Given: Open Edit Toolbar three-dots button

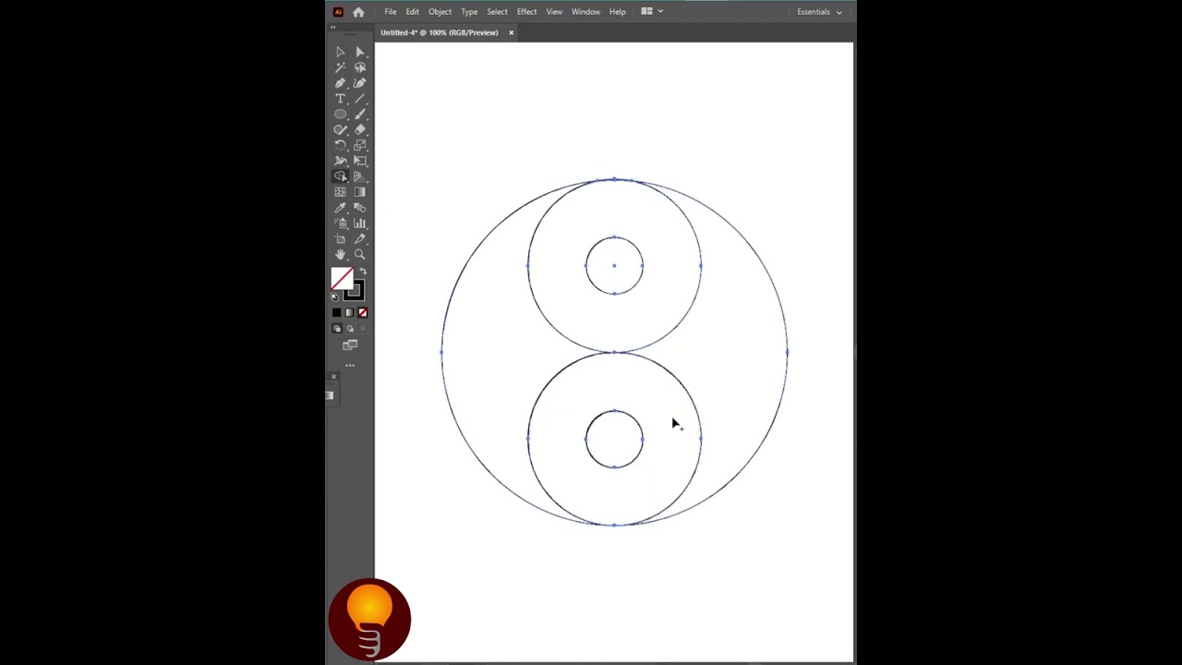Looking at the screenshot, I should (350, 366).
